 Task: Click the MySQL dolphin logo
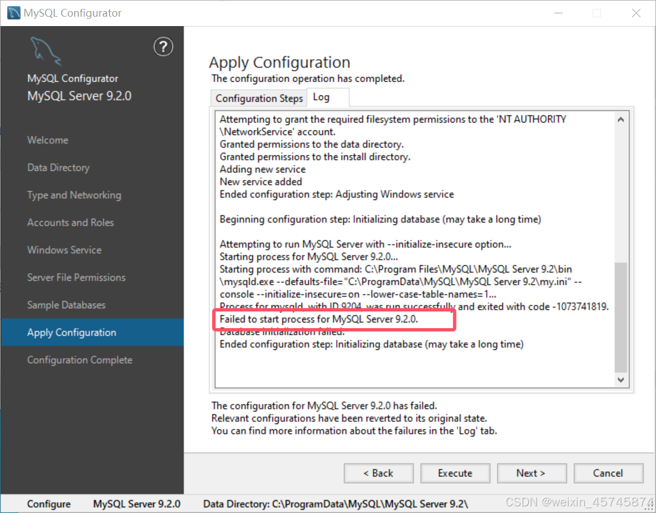pyautogui.click(x=46, y=51)
